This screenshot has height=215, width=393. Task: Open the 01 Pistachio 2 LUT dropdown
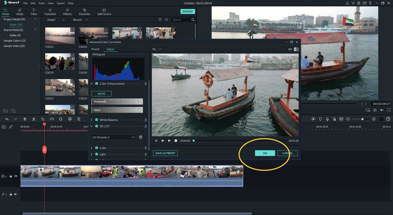point(113,137)
